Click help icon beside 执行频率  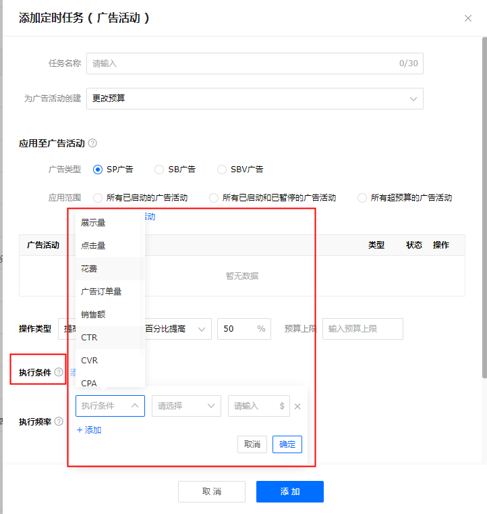pos(59,421)
